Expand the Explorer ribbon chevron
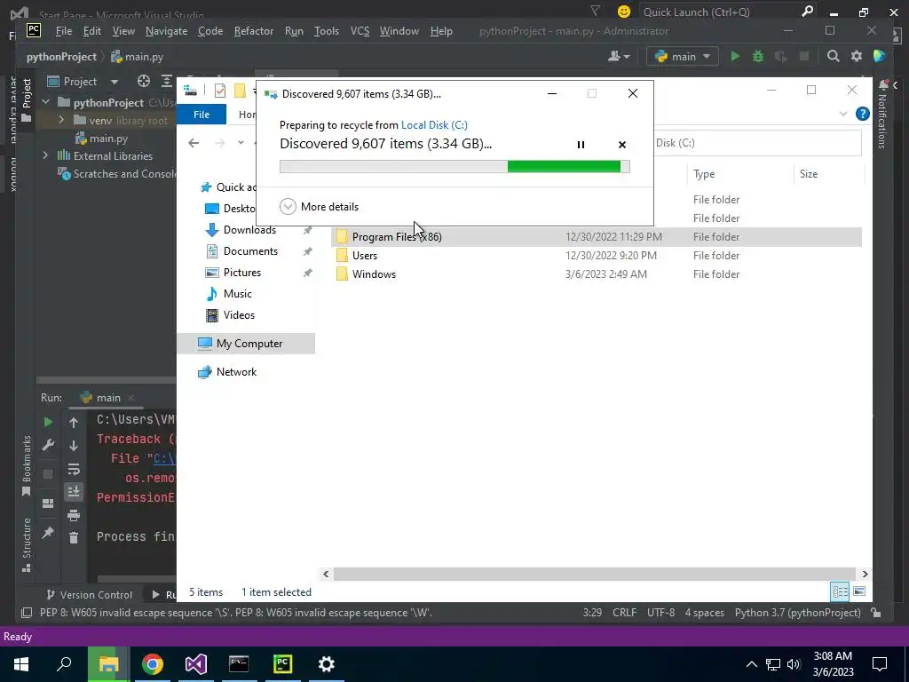 point(843,114)
